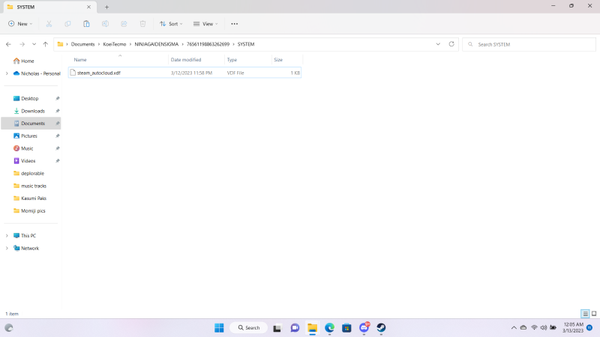Expand Nicholas - Personal tree node

(7, 73)
